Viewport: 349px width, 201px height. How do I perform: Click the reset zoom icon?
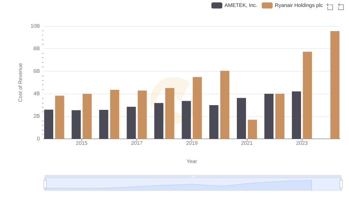click(341, 7)
